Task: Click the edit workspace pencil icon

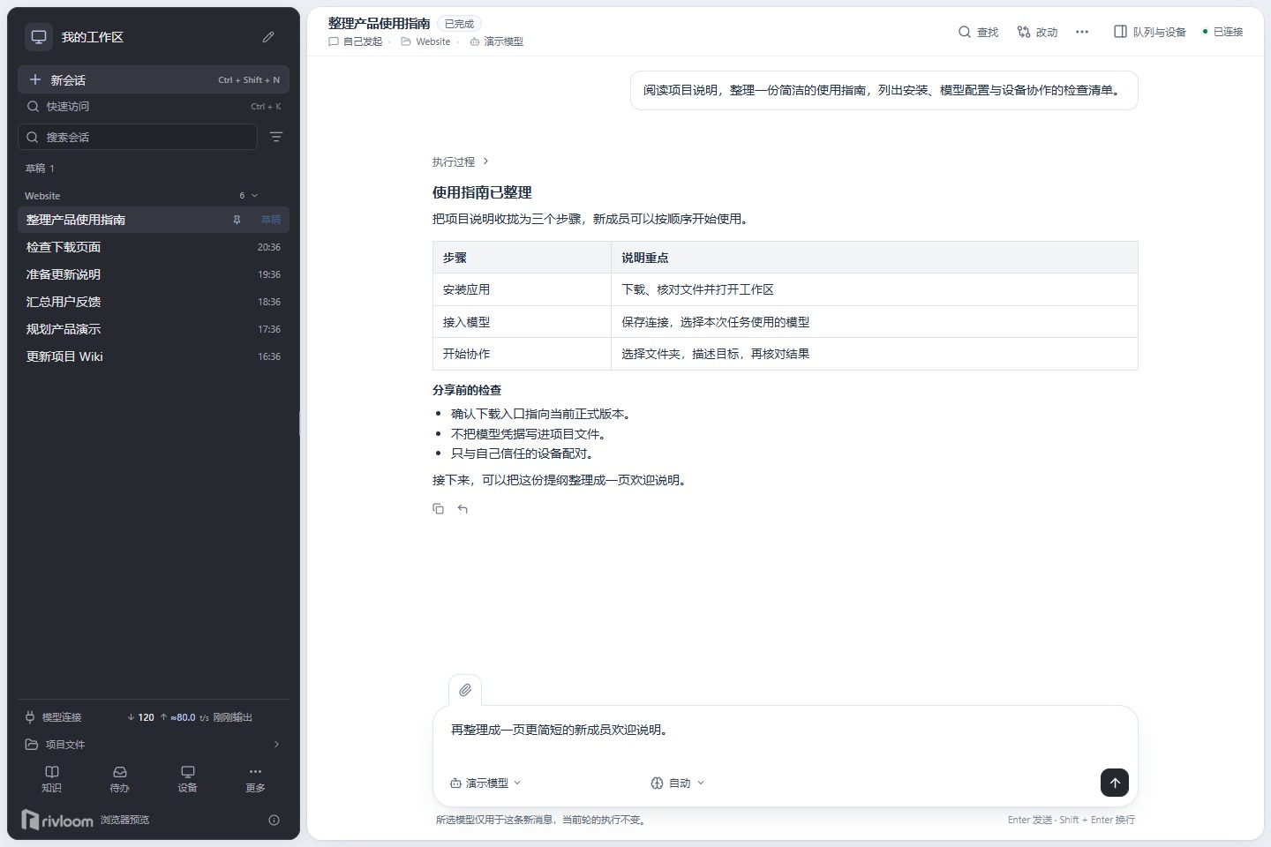Action: [268, 37]
